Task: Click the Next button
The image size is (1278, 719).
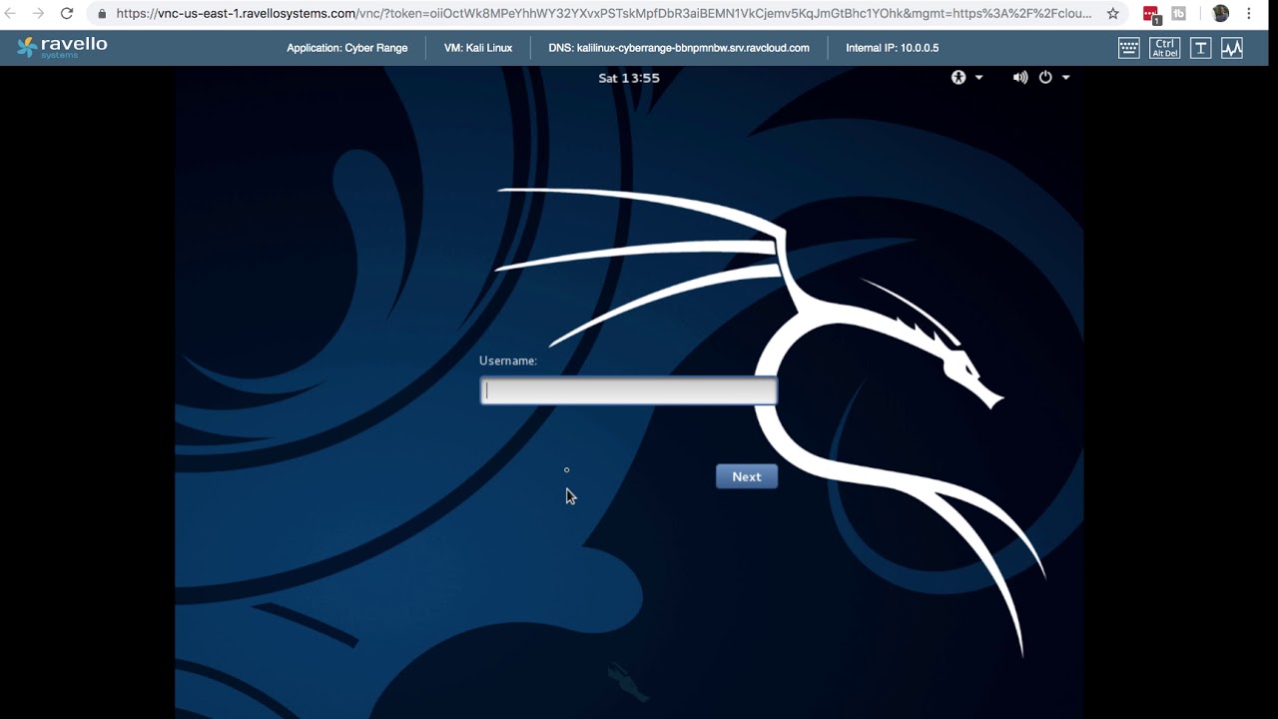Action: tap(747, 476)
